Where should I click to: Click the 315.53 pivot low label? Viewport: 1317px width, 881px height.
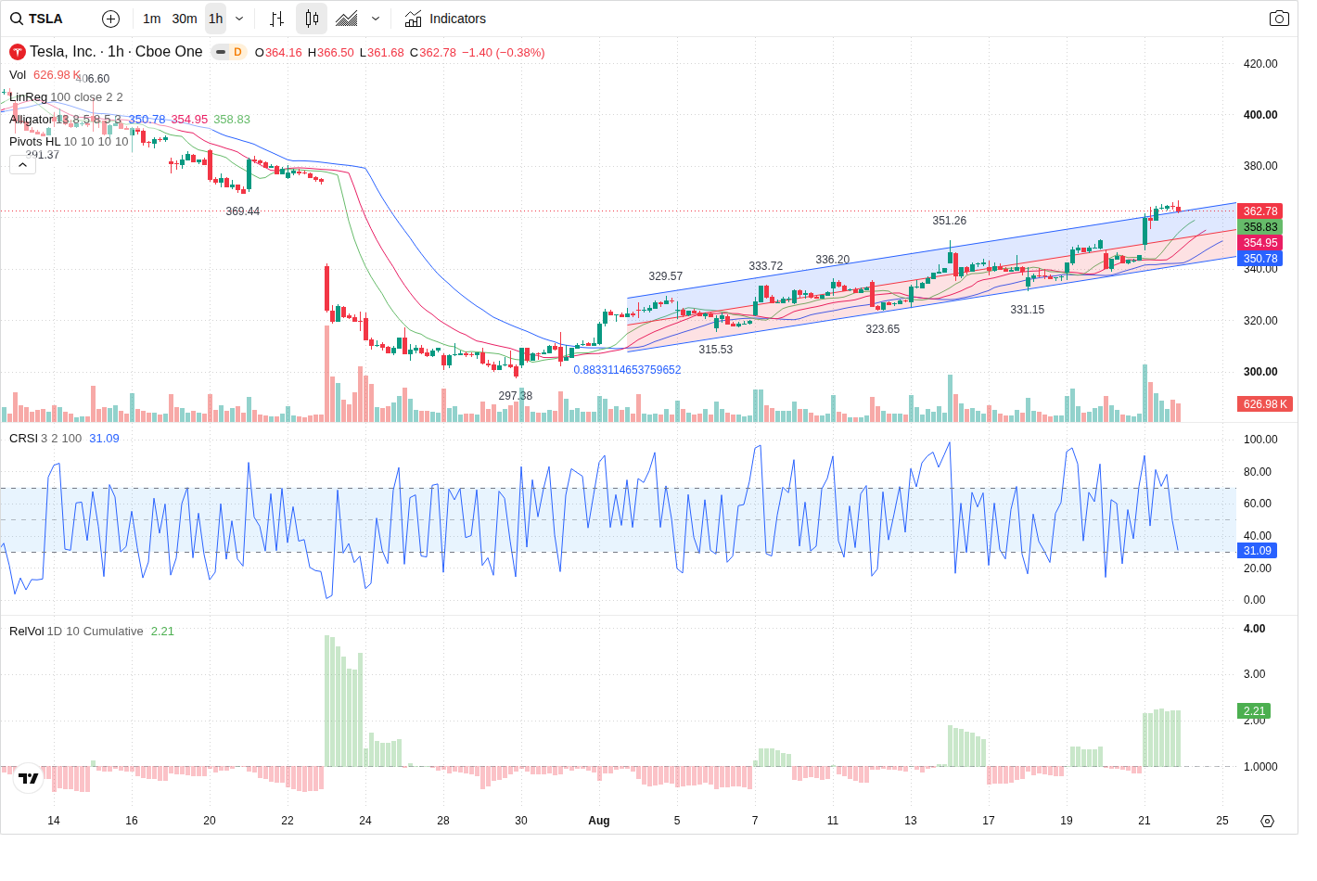(x=716, y=350)
